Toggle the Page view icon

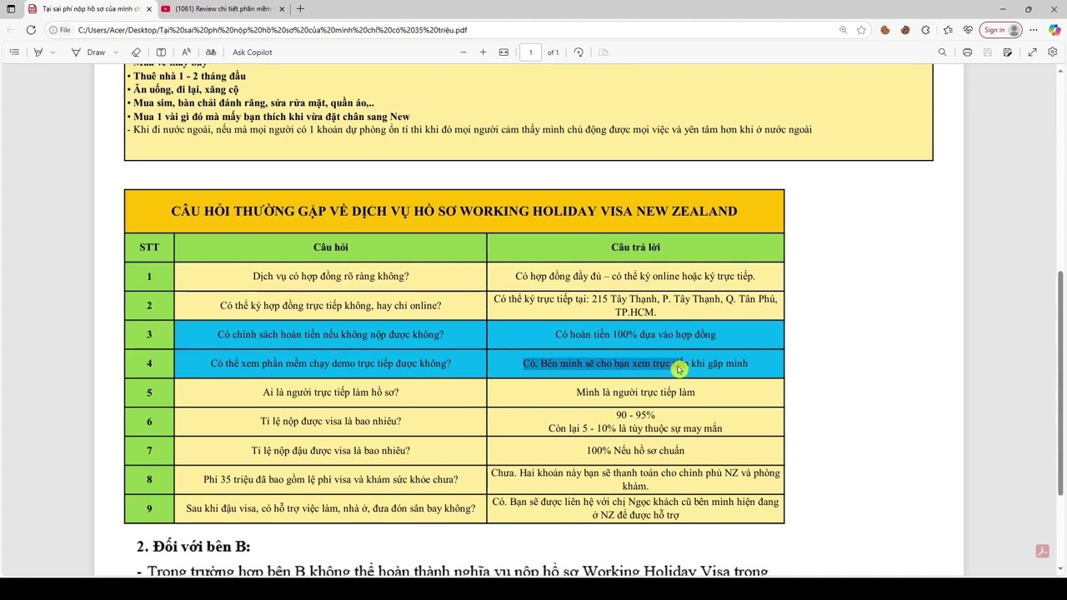[x=604, y=52]
